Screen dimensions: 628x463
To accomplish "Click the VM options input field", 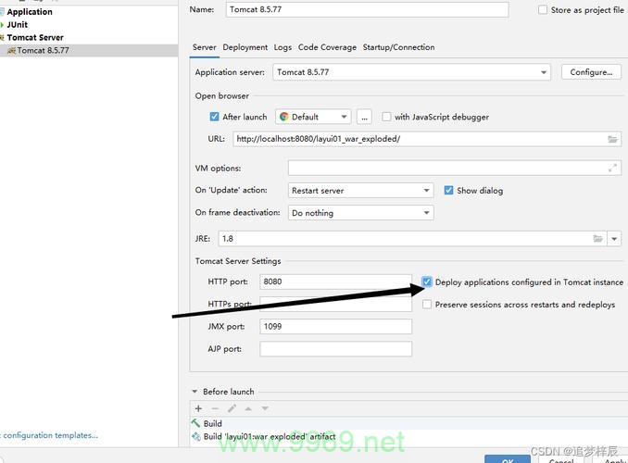I will (x=455, y=169).
